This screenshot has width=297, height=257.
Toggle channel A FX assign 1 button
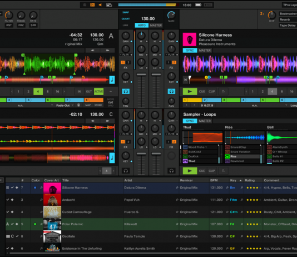click(123, 62)
